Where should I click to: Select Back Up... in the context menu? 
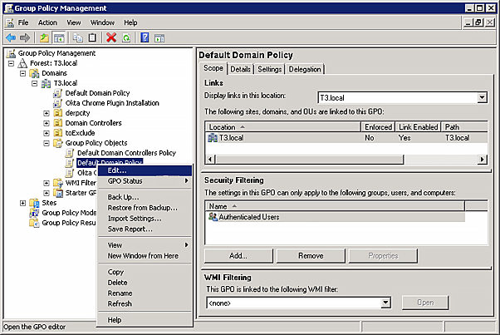123,197
